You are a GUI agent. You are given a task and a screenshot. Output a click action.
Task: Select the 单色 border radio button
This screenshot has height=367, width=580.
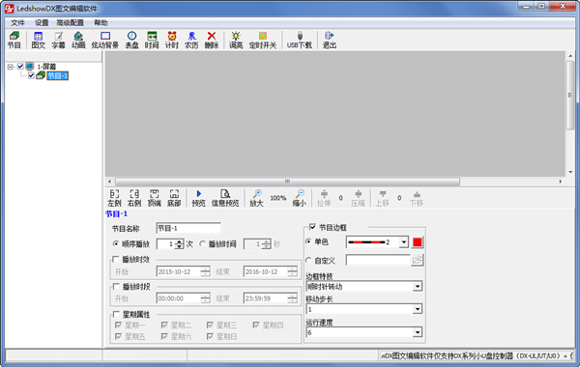click(x=308, y=241)
